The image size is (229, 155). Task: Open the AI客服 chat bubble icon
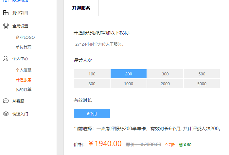pos(6,101)
